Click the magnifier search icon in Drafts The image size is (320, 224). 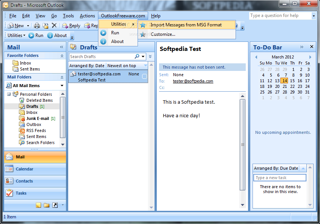(x=137, y=56)
